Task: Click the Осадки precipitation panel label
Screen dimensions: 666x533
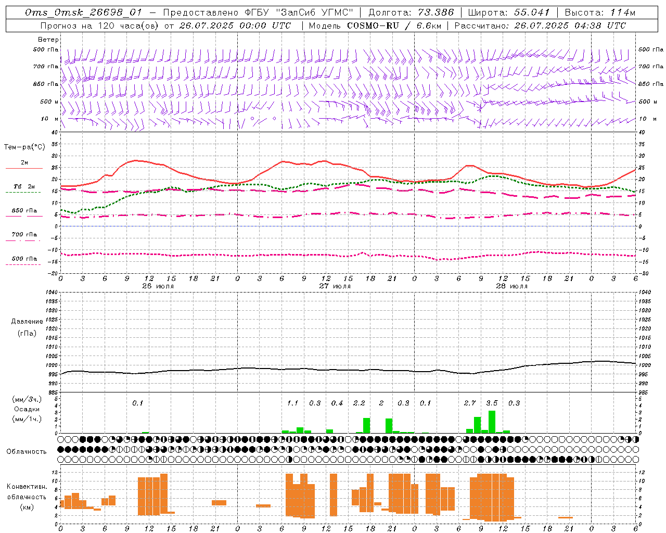Action: click(27, 409)
